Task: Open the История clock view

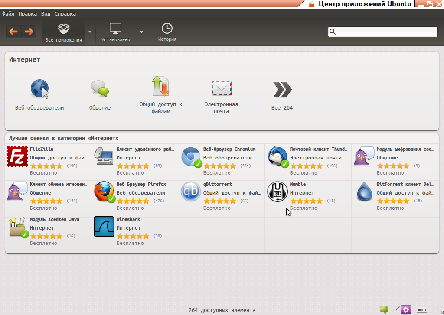Action: click(x=167, y=32)
